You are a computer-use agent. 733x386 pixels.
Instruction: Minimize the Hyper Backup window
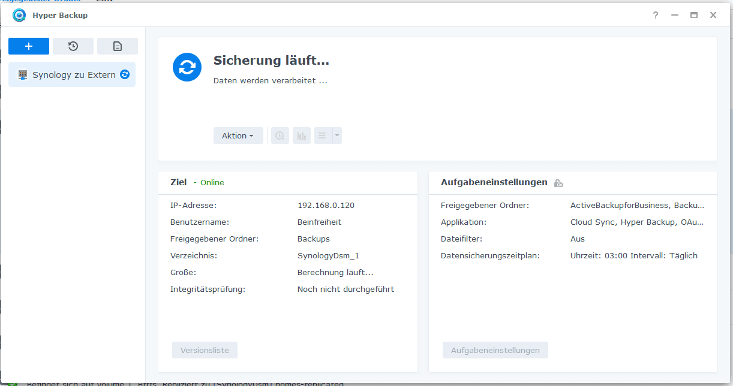point(675,15)
